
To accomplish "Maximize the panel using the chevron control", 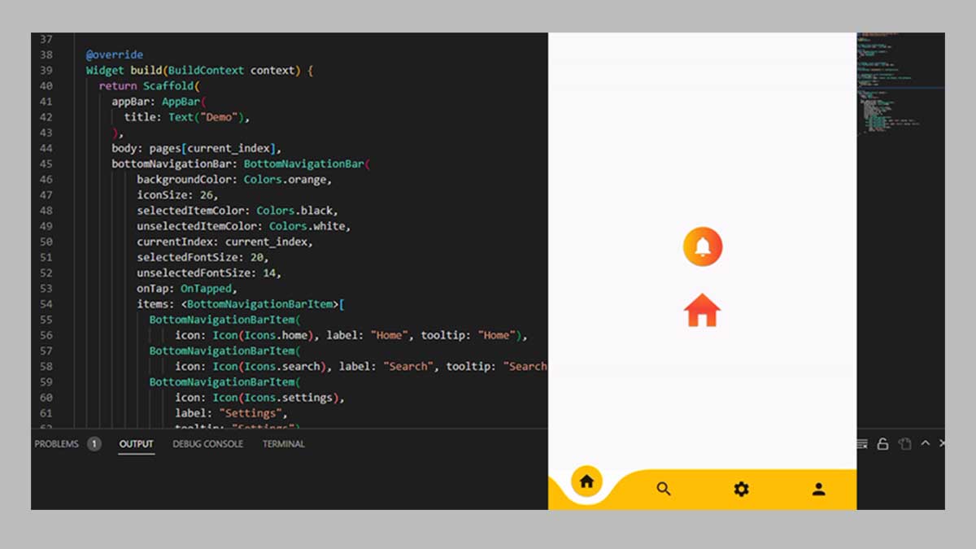I will click(x=925, y=443).
